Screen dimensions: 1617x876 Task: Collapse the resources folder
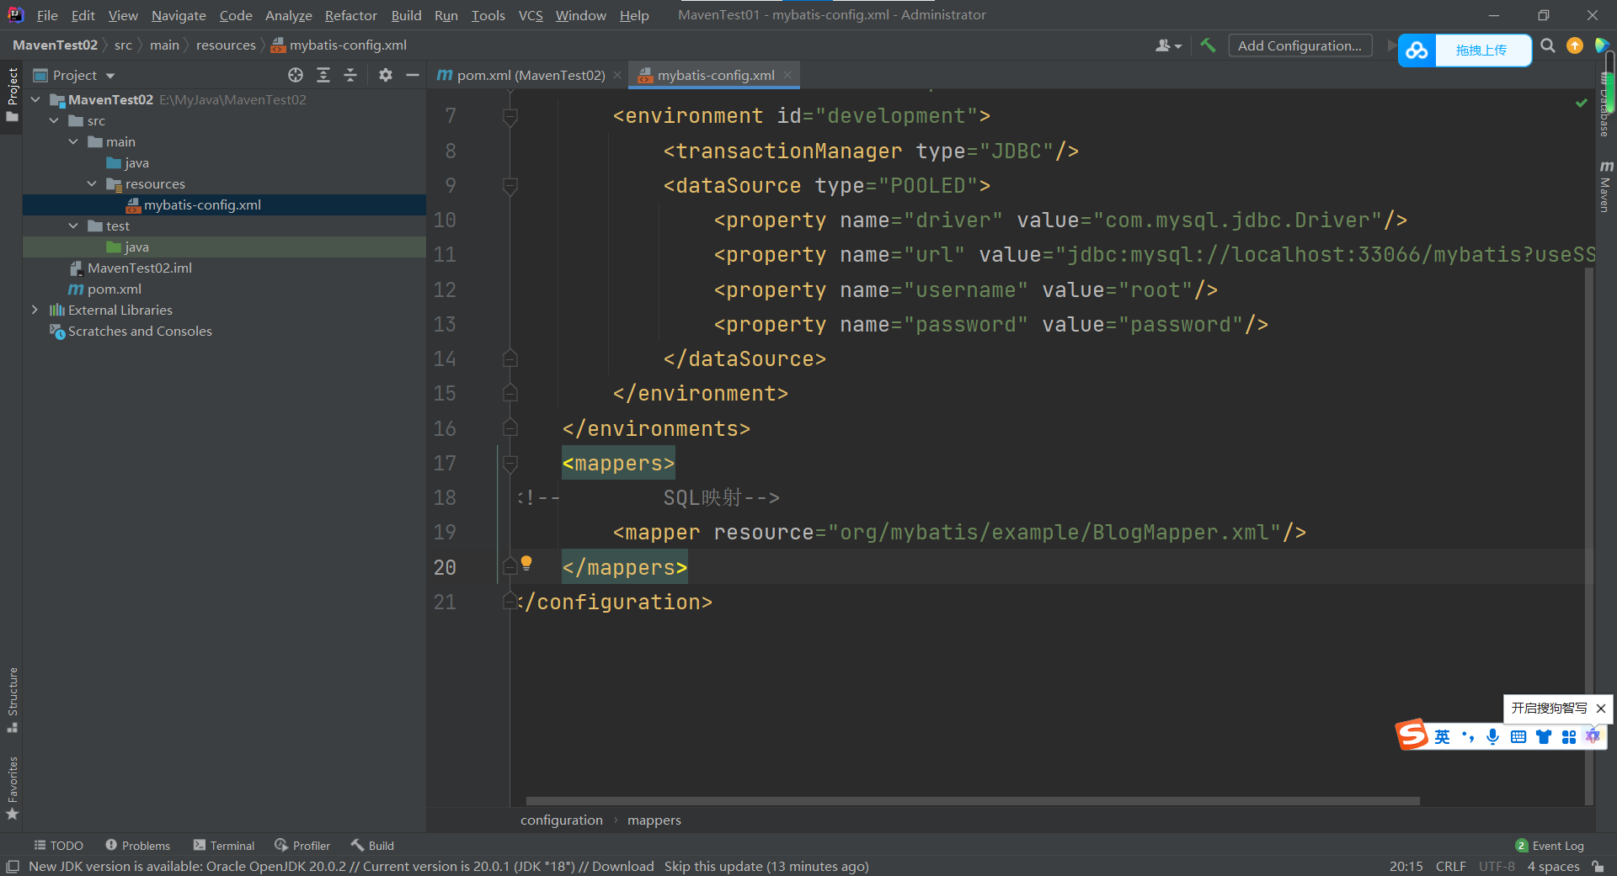[92, 183]
